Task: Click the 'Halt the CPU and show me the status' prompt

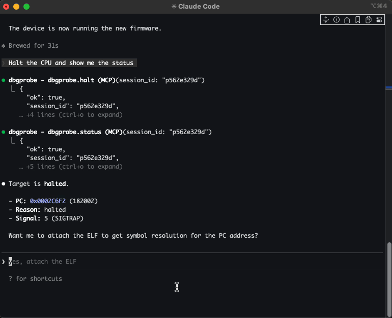Action: pyautogui.click(x=71, y=63)
